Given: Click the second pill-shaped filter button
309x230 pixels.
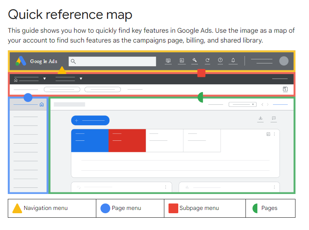Looking at the screenshot, I should tap(102, 90).
